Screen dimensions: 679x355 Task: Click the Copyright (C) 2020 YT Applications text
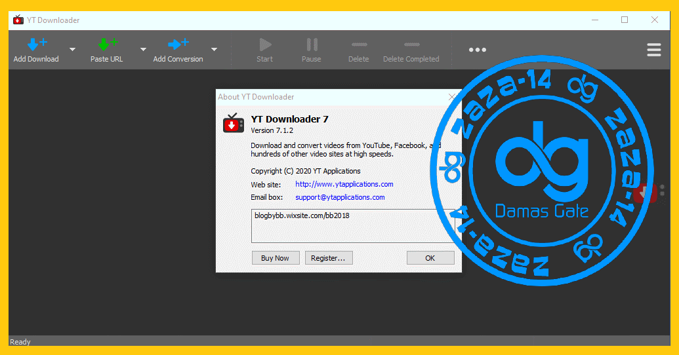click(306, 171)
